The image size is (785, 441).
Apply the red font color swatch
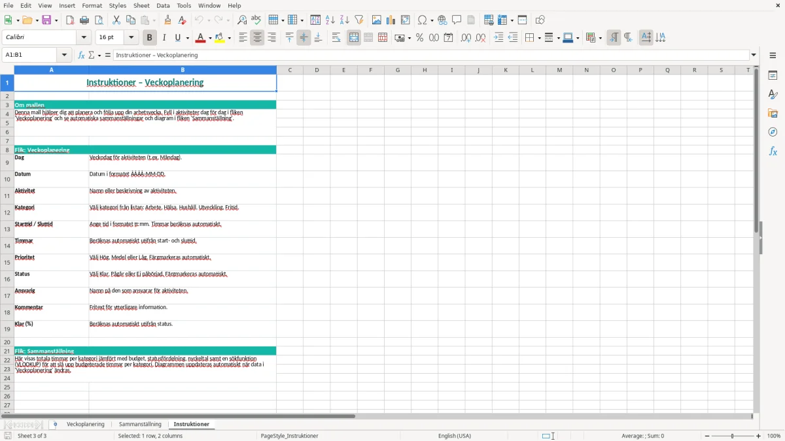click(200, 38)
